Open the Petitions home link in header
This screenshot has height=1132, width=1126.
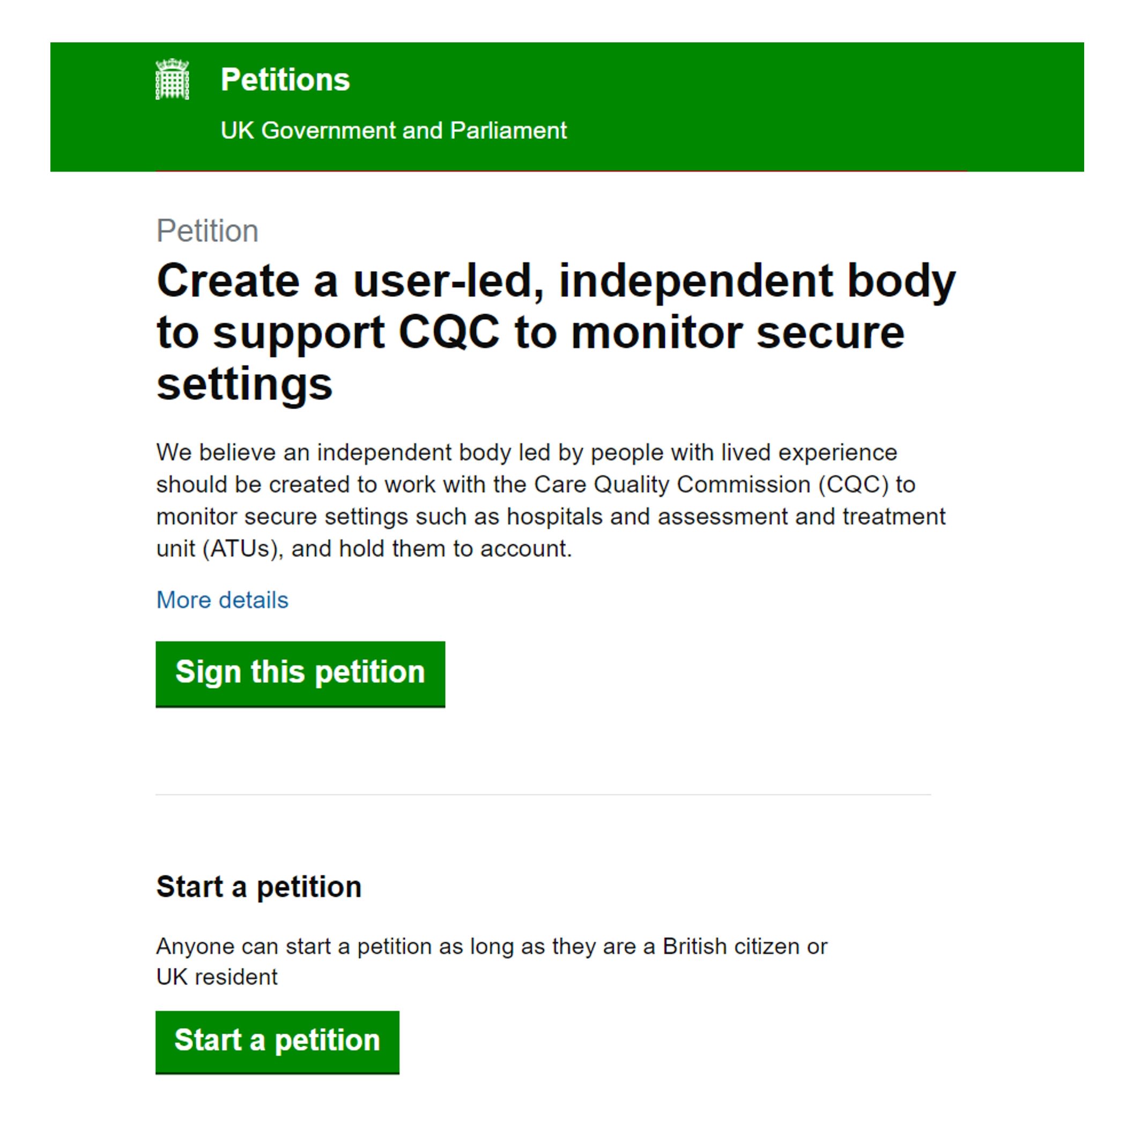285,80
